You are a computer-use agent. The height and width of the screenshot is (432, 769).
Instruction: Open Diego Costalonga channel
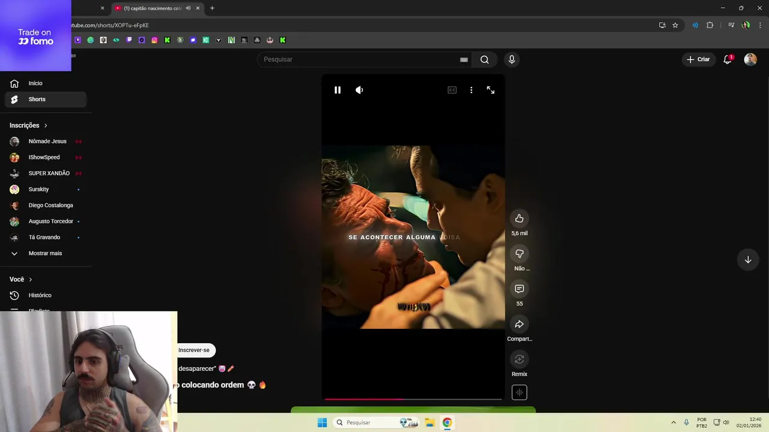46,205
